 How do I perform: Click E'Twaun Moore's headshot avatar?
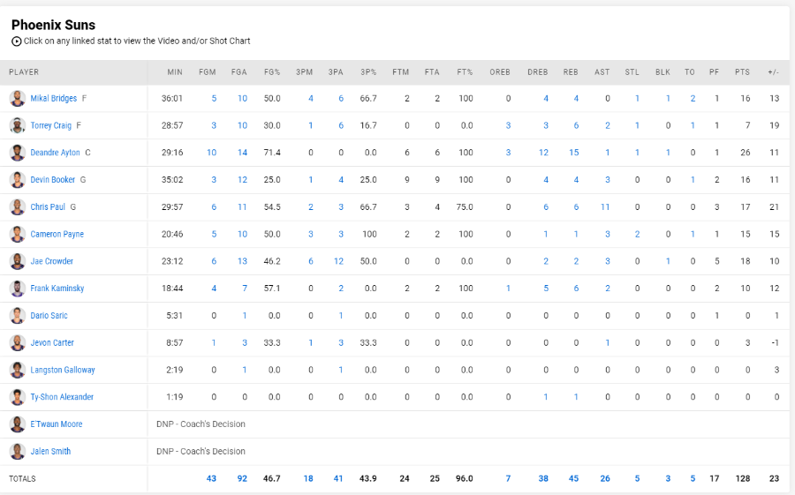tap(18, 424)
